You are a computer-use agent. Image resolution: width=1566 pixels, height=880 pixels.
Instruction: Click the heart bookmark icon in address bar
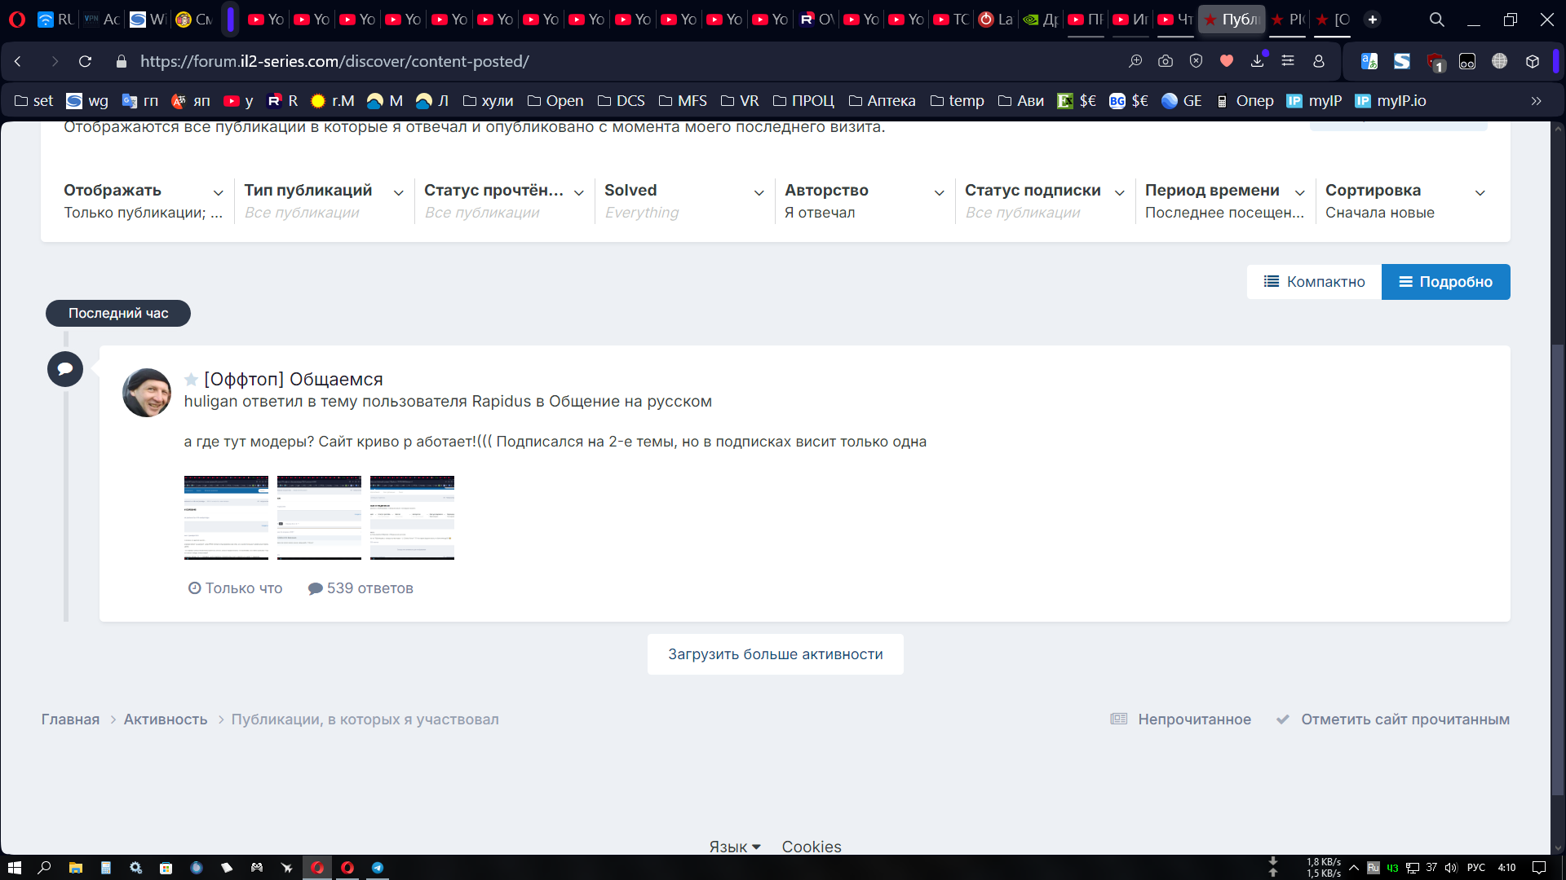1227,61
